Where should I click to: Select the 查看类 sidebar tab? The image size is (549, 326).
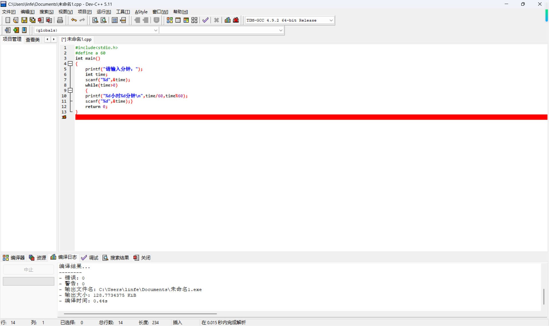(x=33, y=39)
